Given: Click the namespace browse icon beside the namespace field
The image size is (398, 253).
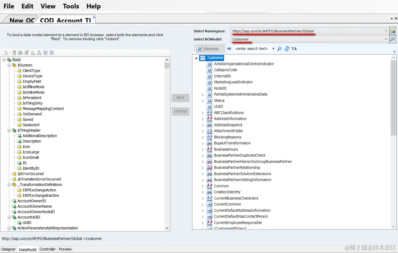Looking at the screenshot, I should point(393,31).
